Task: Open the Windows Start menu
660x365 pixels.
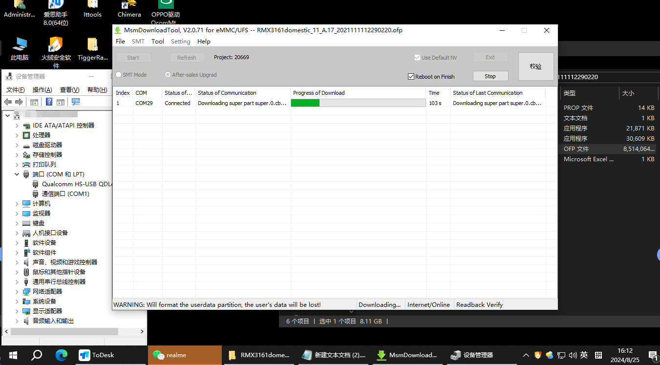Action: [13, 355]
